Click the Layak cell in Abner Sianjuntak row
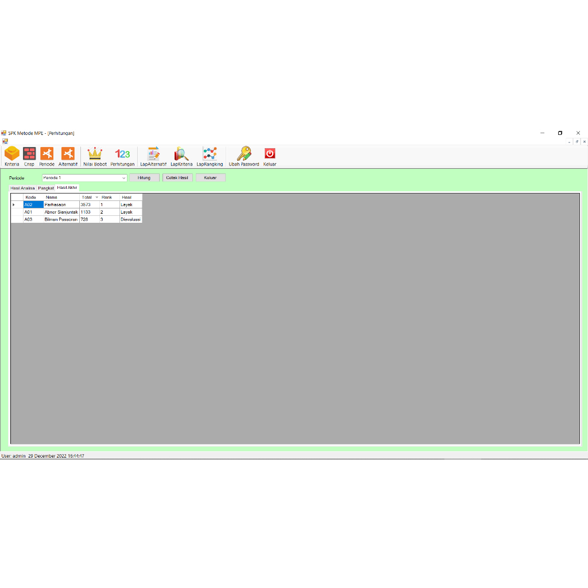 click(x=130, y=212)
